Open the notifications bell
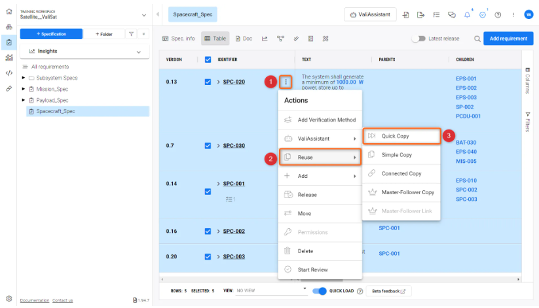The width and height of the screenshot is (539, 308). pos(467,15)
